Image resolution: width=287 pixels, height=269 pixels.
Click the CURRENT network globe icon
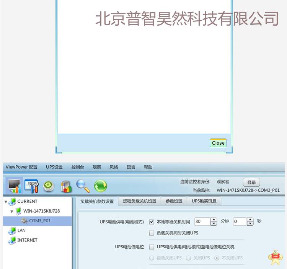[x=12, y=202]
